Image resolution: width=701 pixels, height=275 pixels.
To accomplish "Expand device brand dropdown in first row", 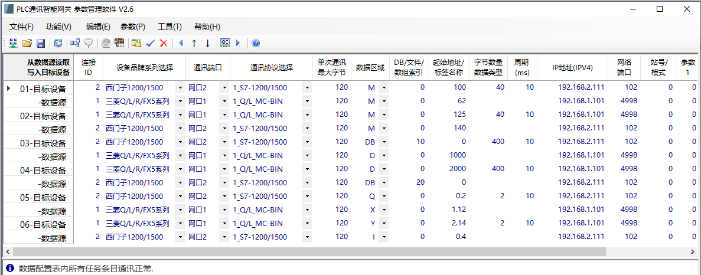I will coord(180,88).
